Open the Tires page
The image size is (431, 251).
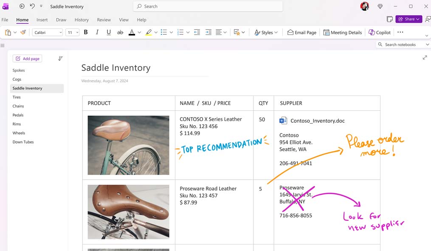tap(17, 97)
